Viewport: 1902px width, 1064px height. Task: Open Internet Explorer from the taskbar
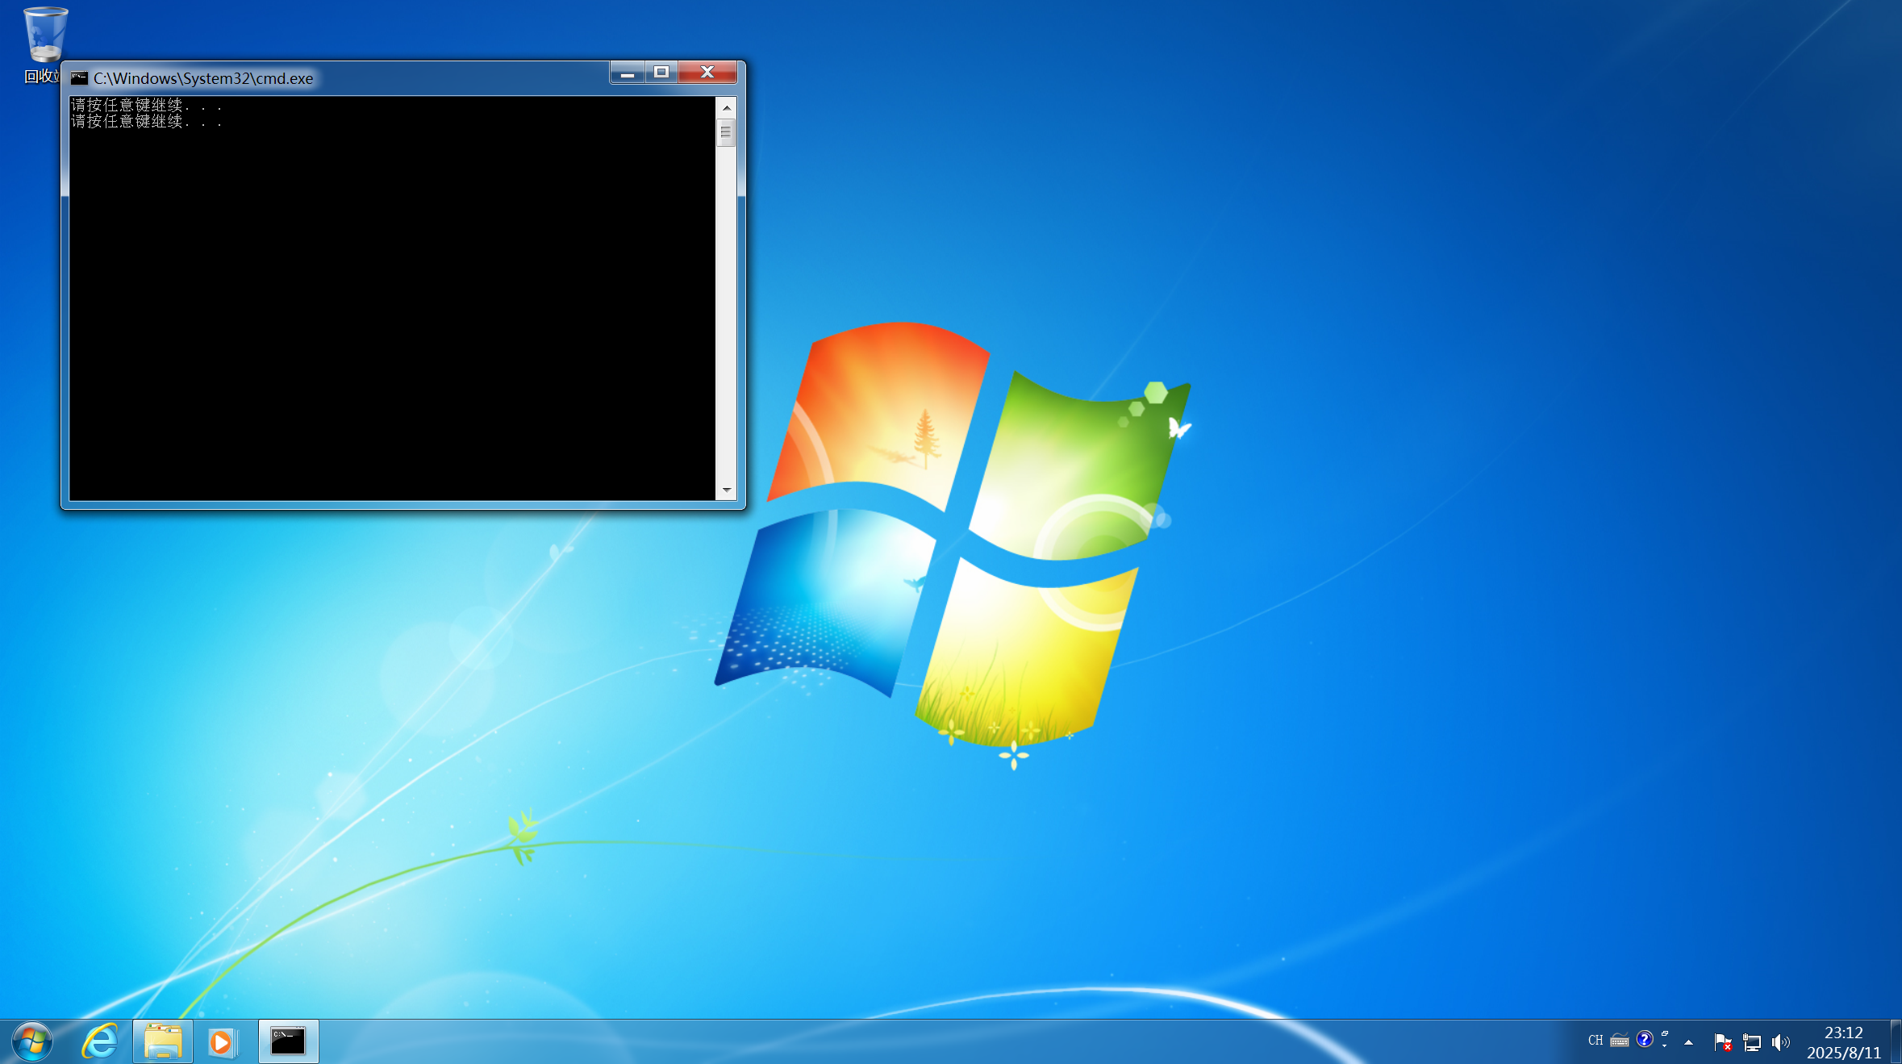[x=100, y=1041]
